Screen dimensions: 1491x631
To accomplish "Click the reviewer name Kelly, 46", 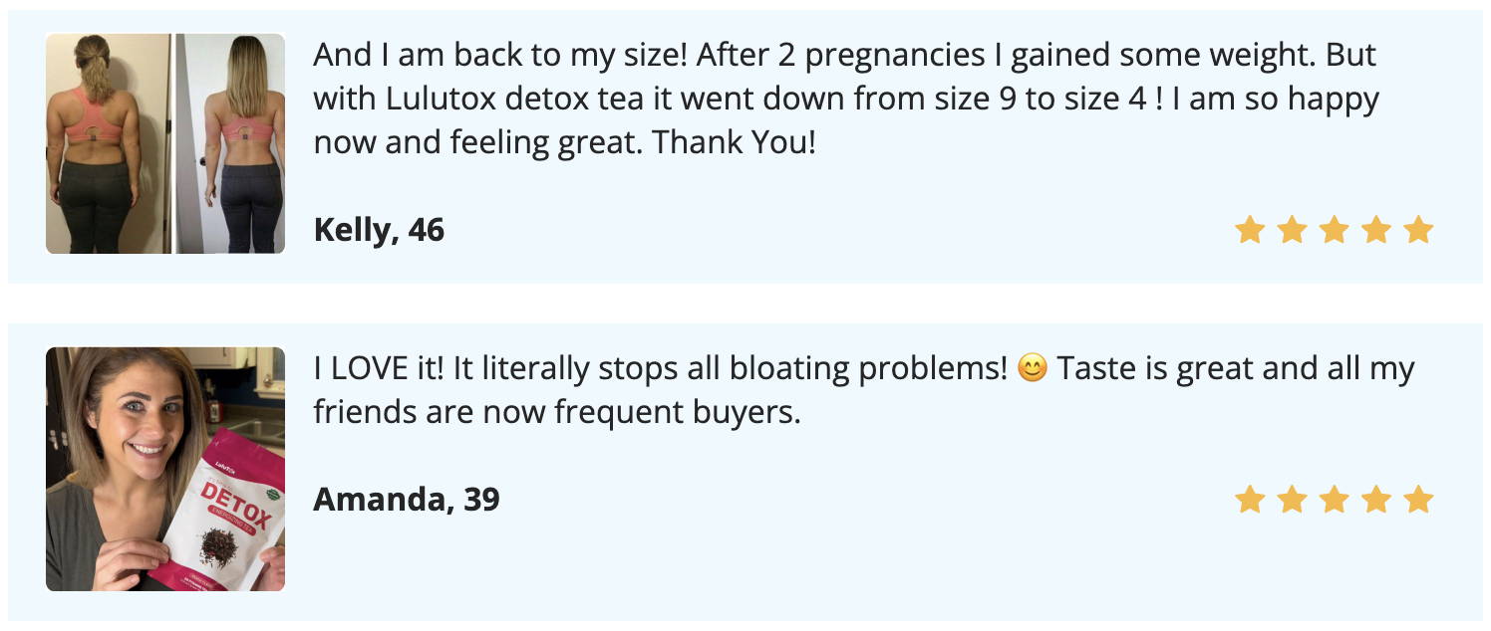I will click(379, 231).
